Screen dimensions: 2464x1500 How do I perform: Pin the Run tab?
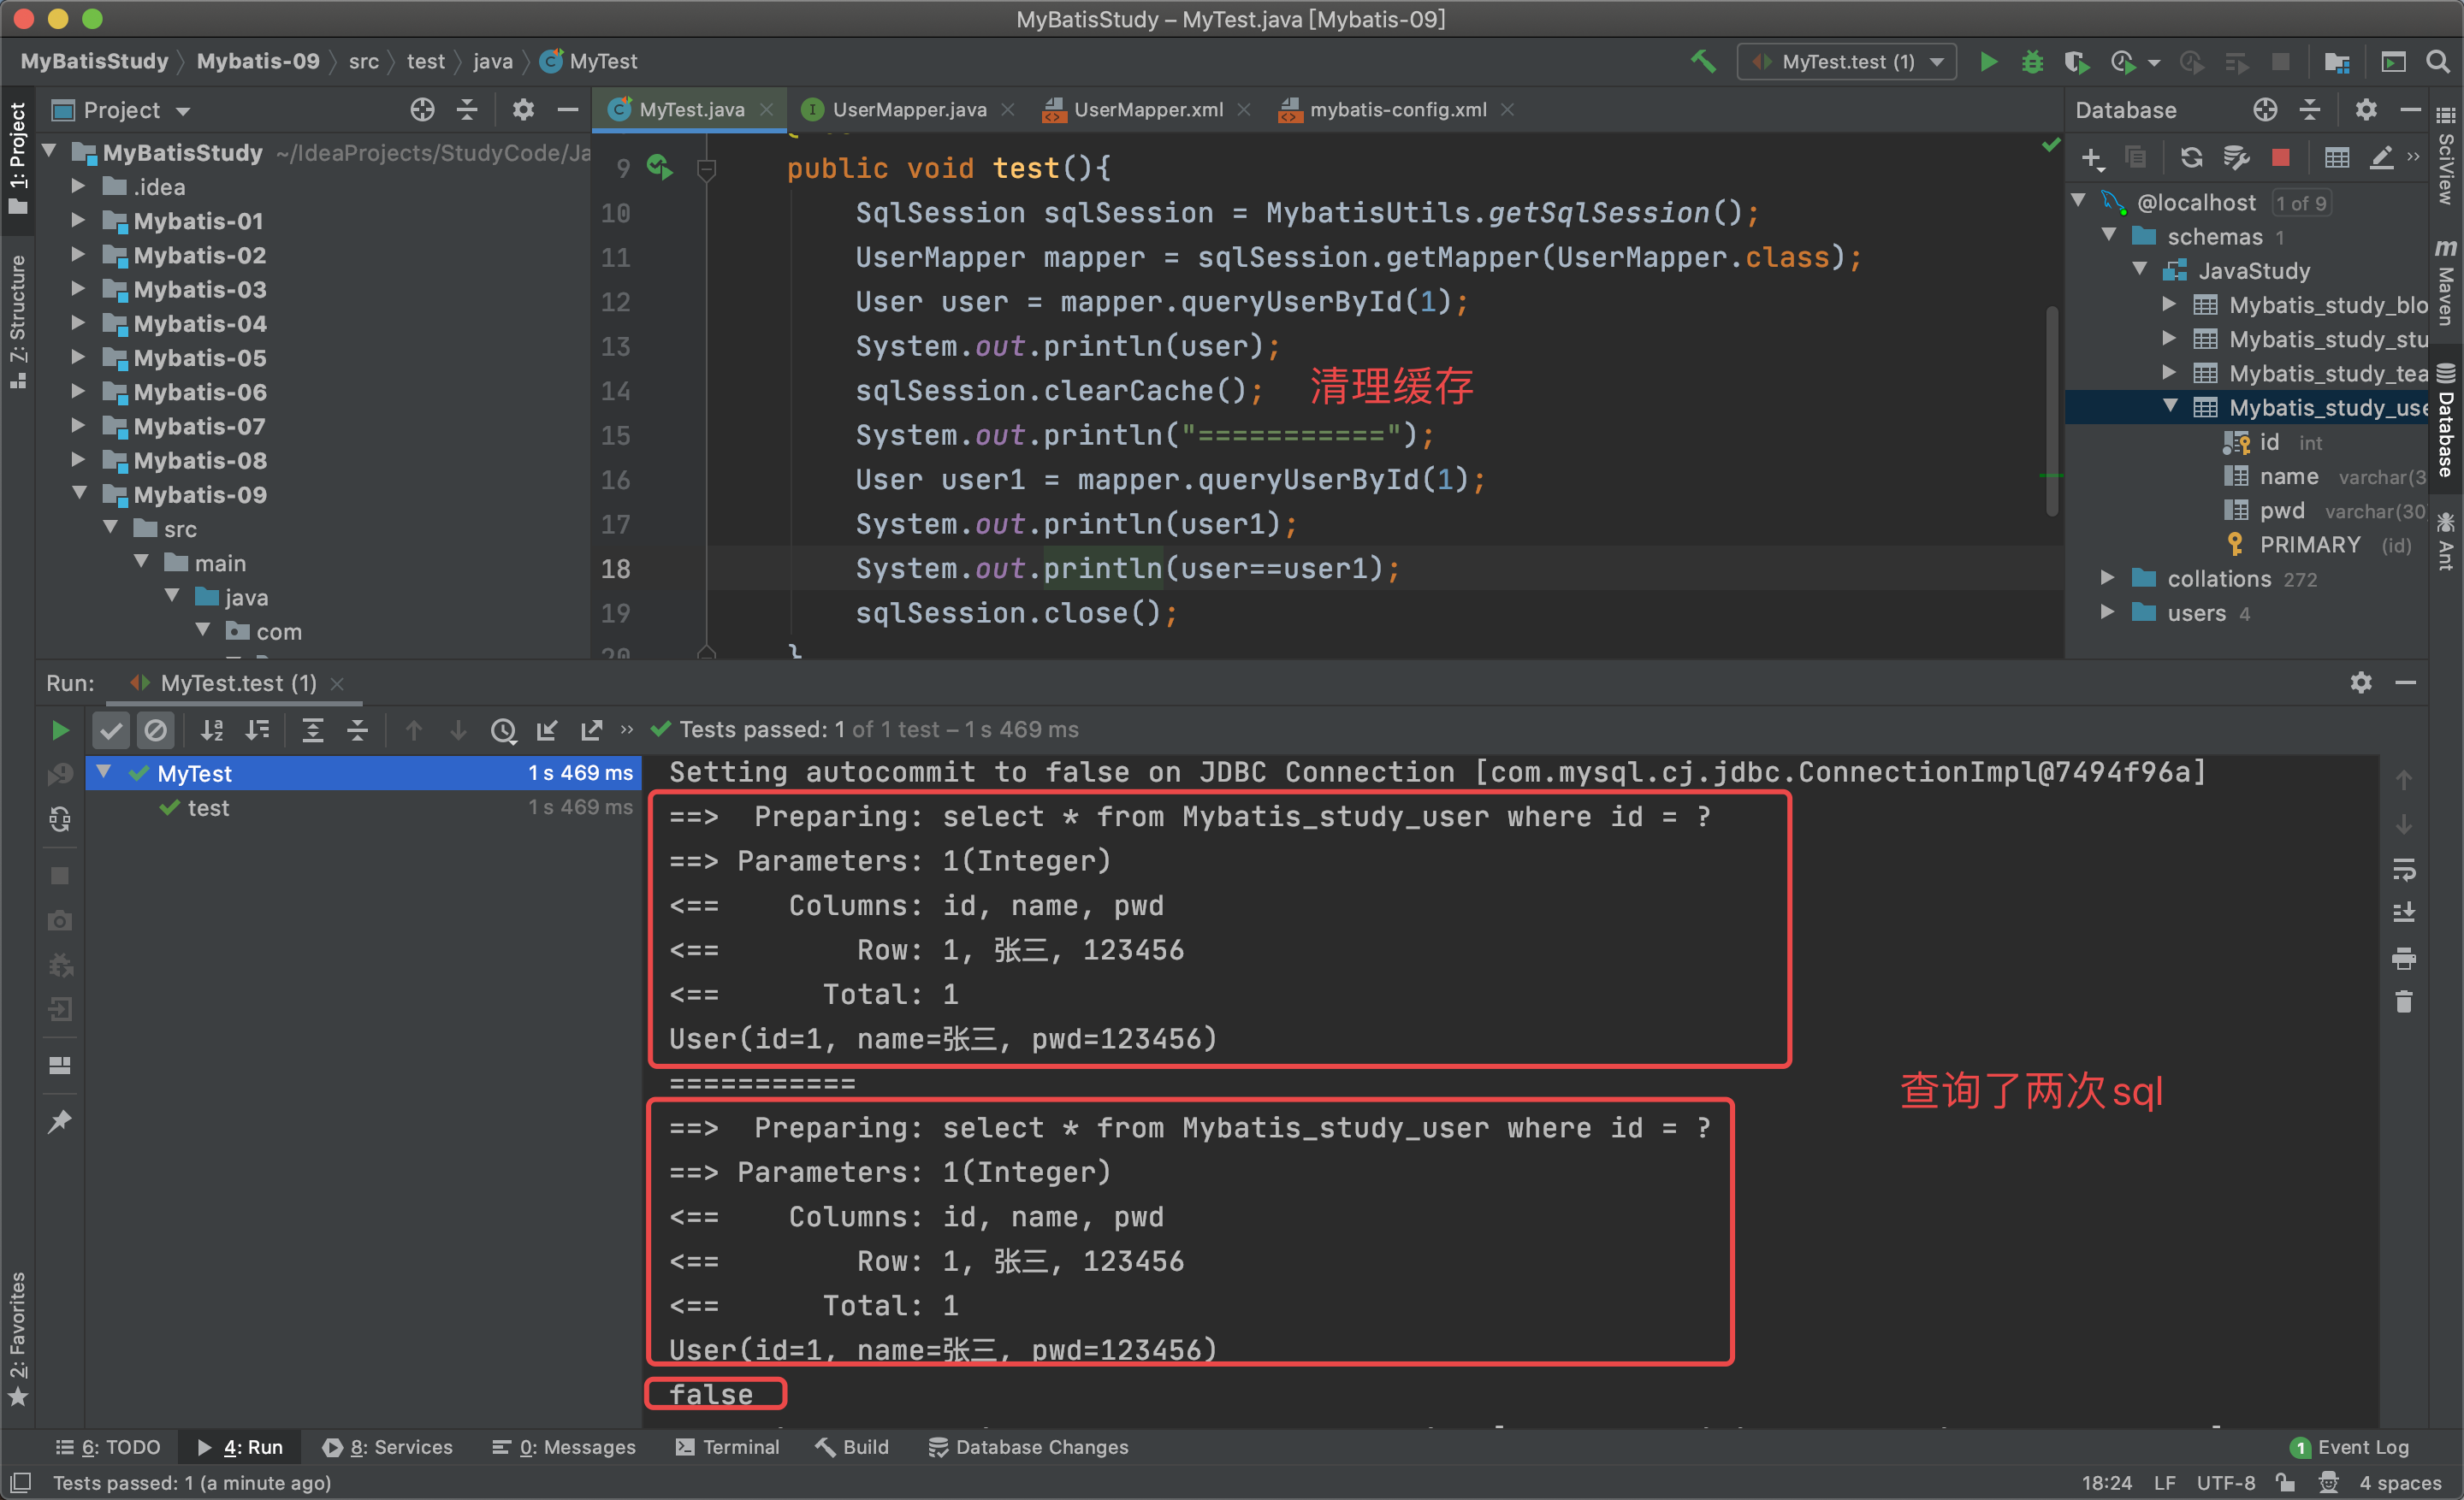pyautogui.click(x=60, y=1121)
